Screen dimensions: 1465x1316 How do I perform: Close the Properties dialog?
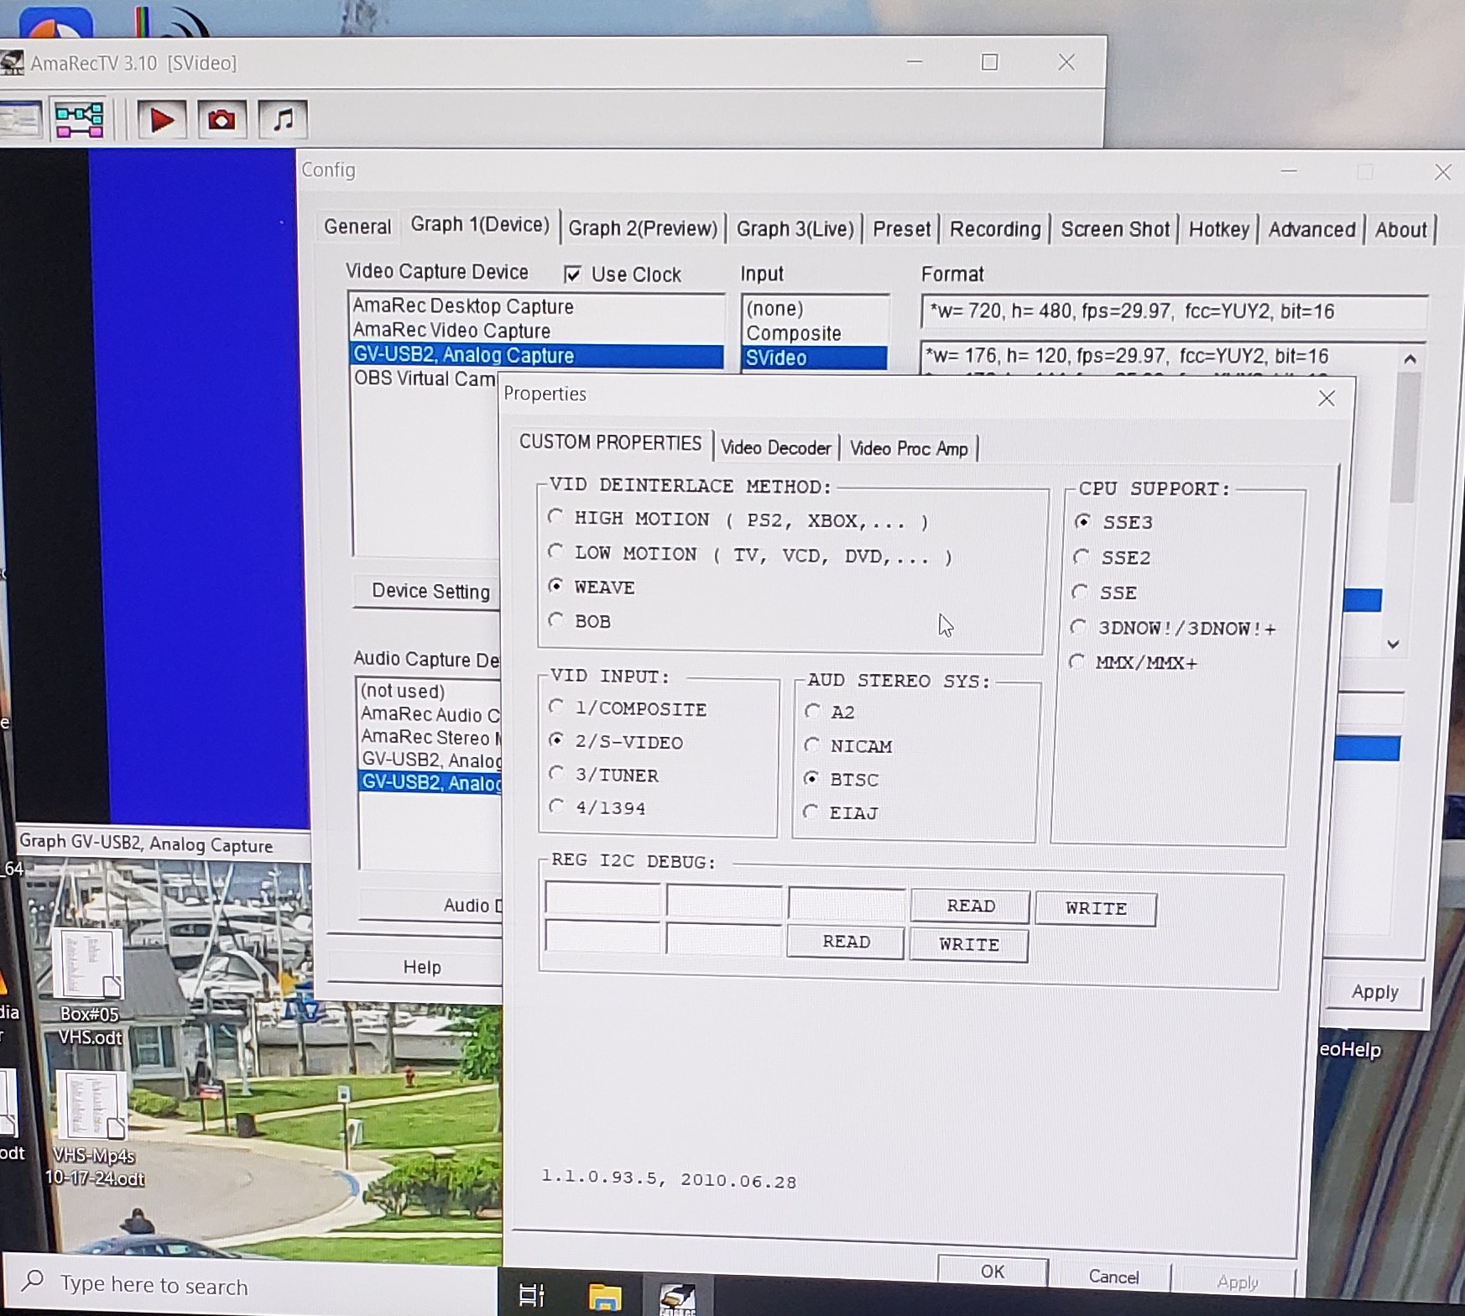(x=1327, y=399)
